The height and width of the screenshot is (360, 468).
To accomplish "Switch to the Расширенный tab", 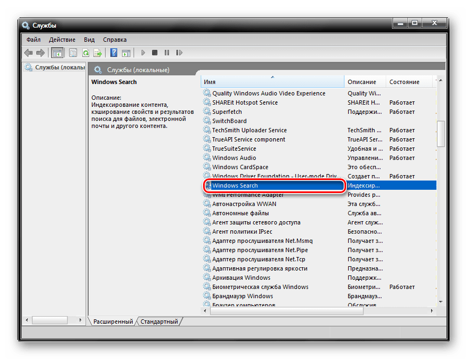I will pos(113,322).
